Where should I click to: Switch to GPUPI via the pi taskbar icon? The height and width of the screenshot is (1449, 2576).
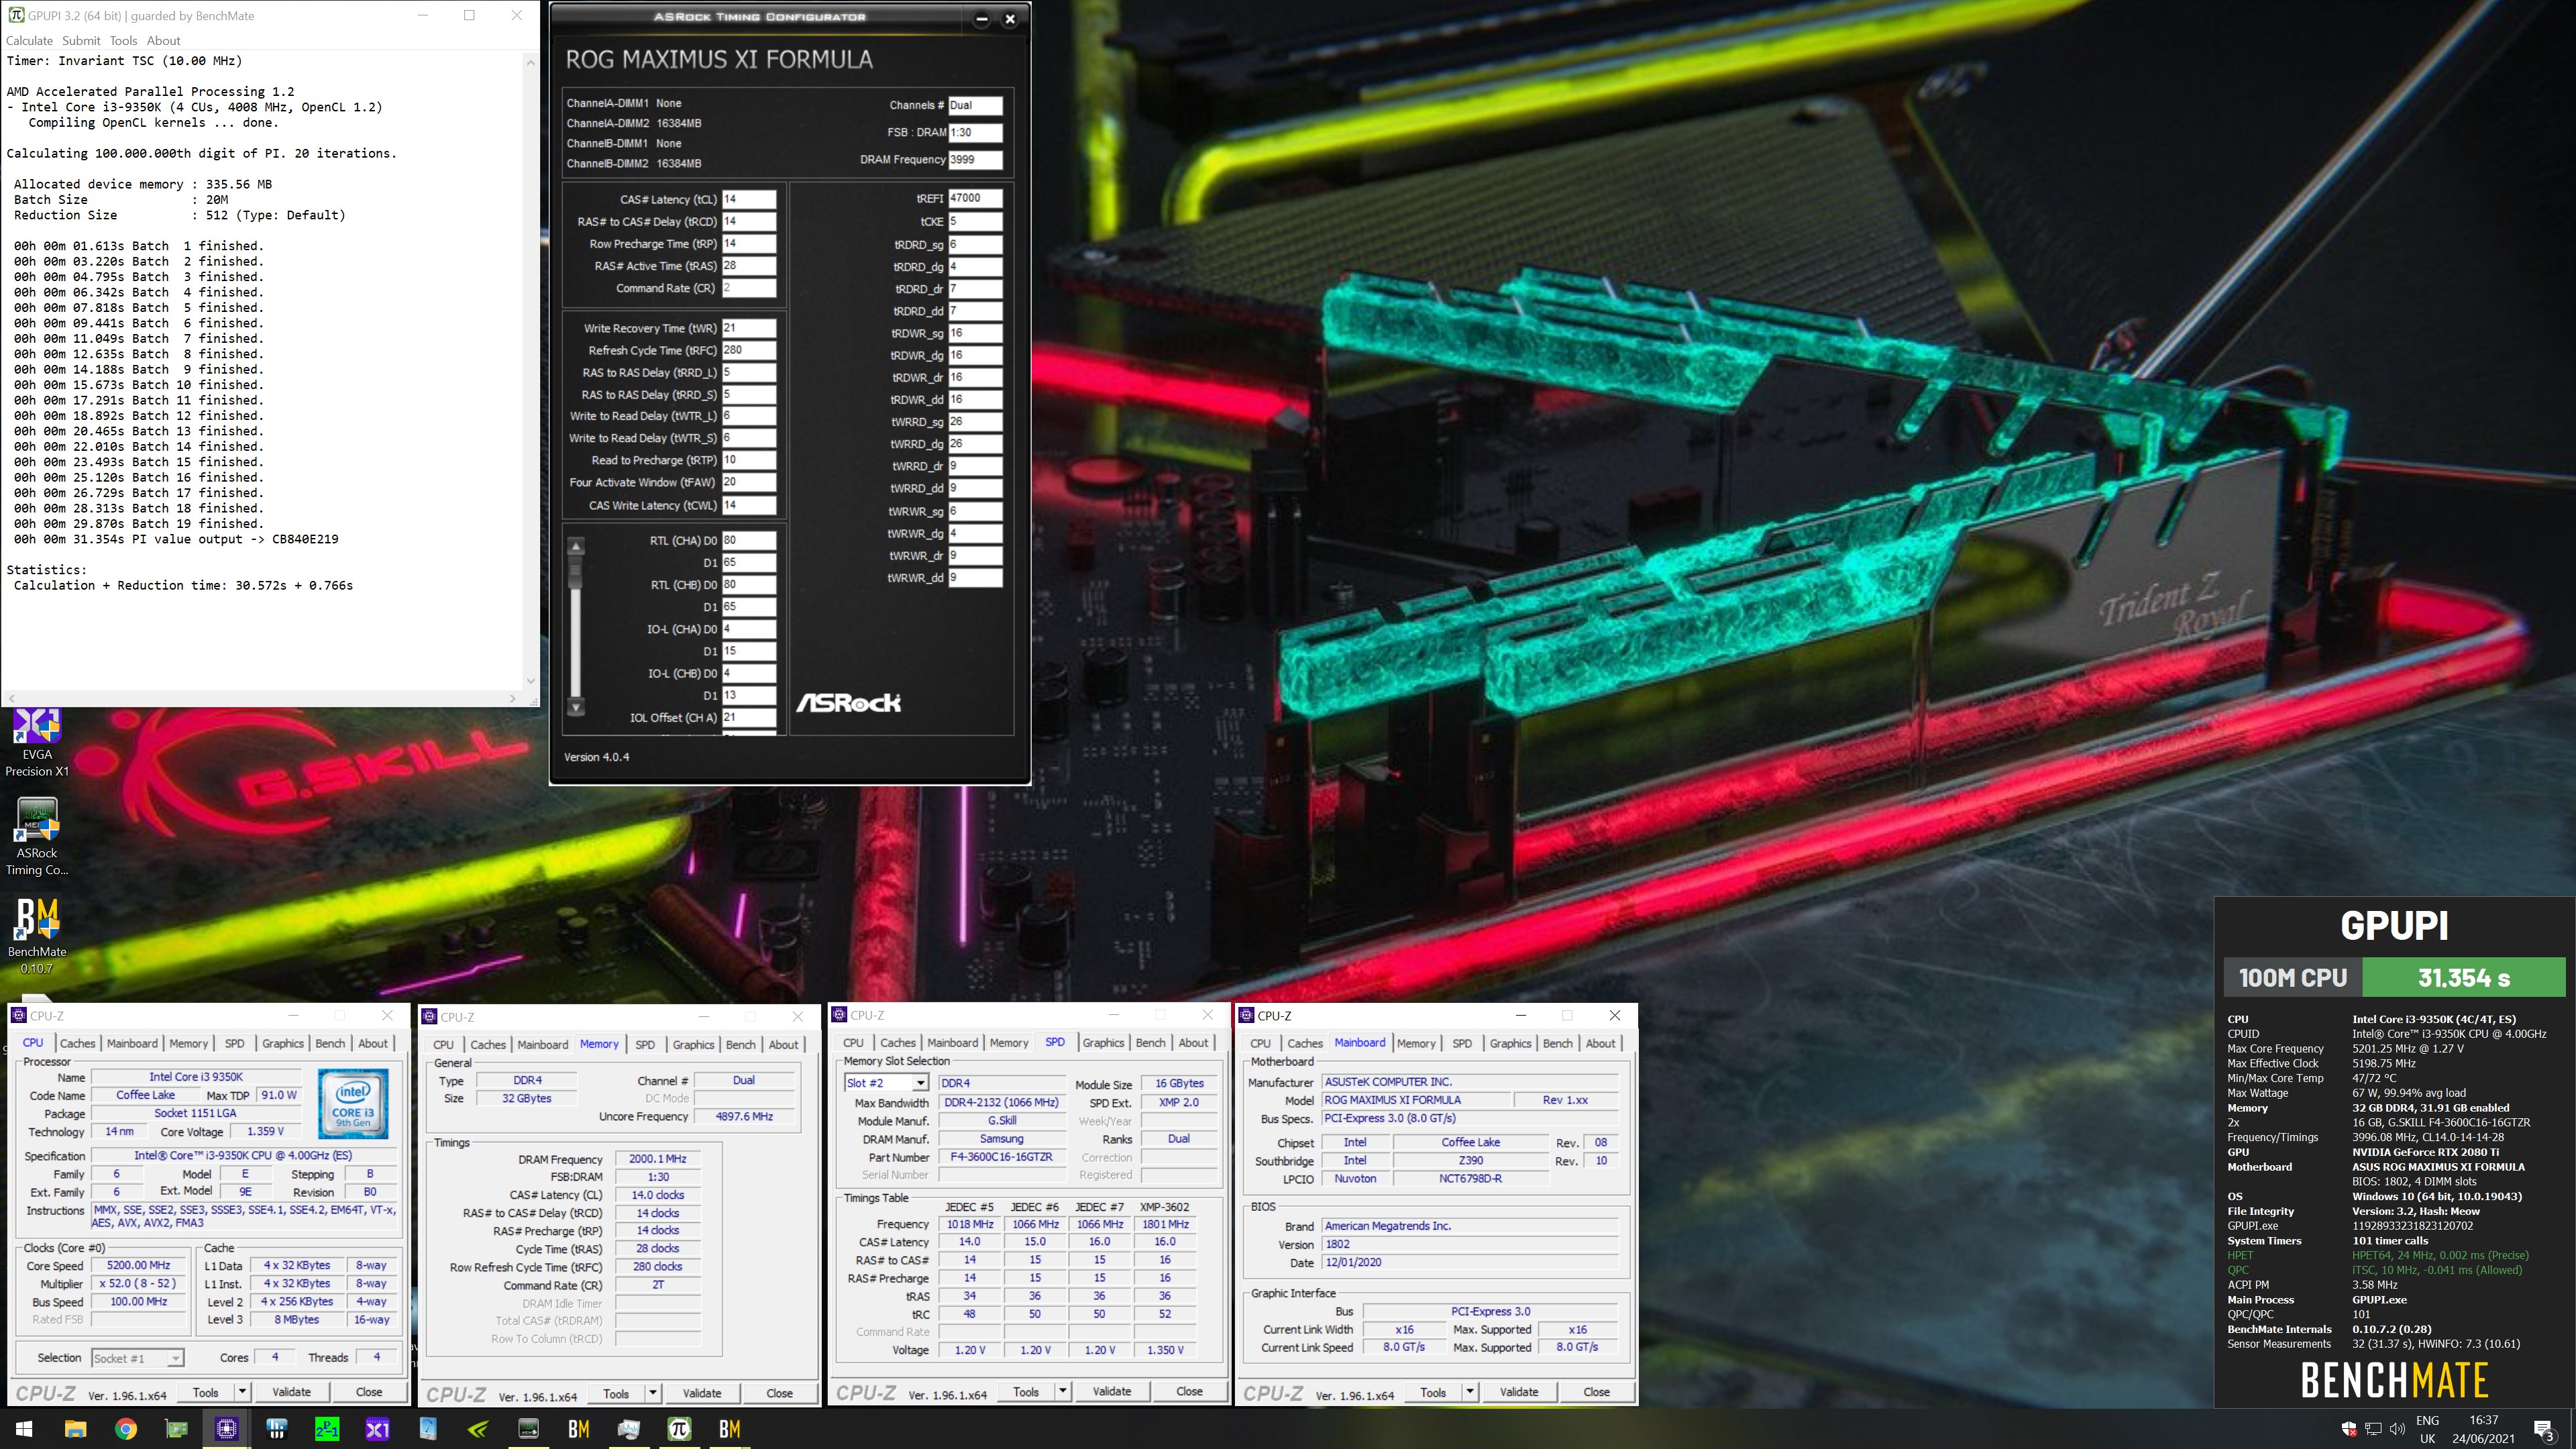click(x=680, y=1429)
